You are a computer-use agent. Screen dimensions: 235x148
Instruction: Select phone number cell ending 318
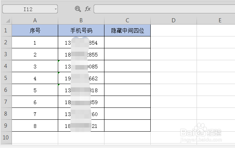coord(81,90)
